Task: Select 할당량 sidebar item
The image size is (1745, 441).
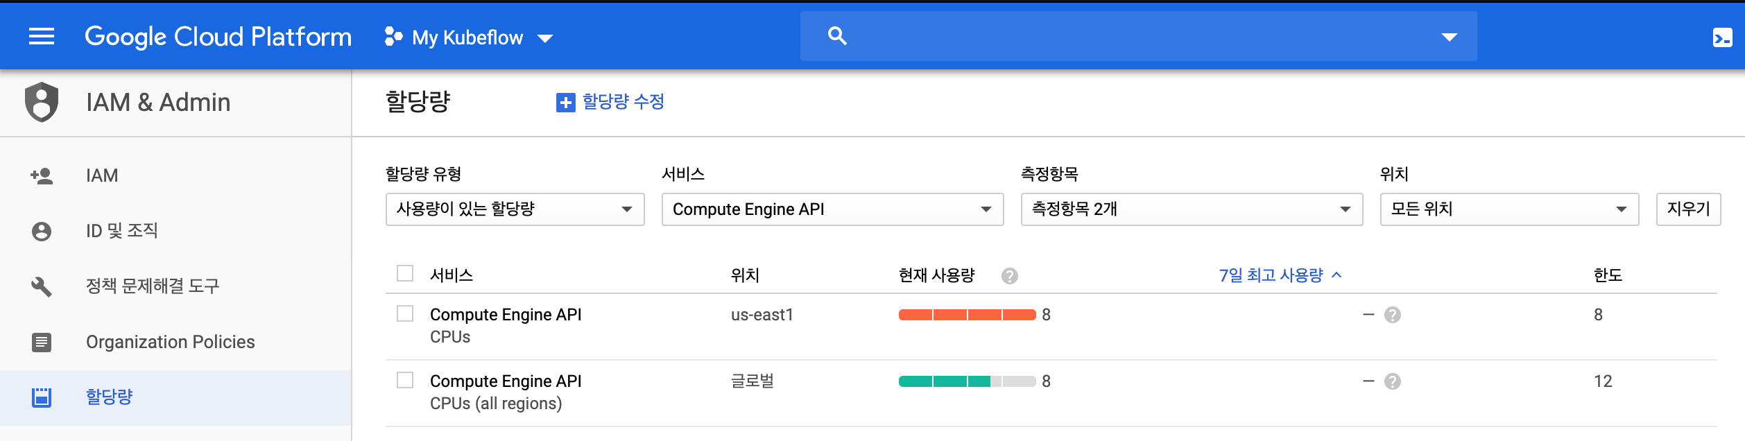Action: coord(175,397)
